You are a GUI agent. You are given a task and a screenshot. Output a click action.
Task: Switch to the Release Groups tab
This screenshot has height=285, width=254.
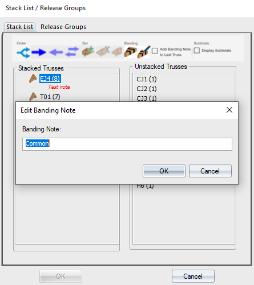[63, 27]
